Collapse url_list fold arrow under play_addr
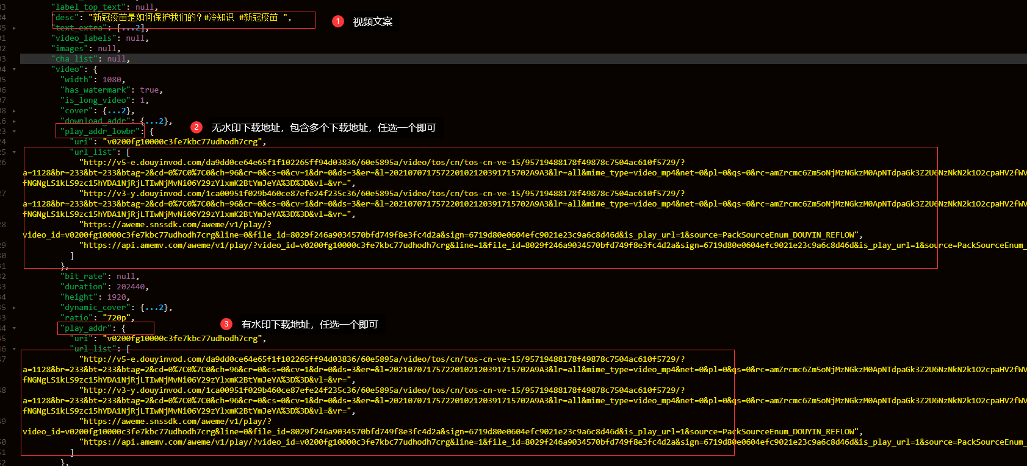1027x466 pixels. [14, 349]
